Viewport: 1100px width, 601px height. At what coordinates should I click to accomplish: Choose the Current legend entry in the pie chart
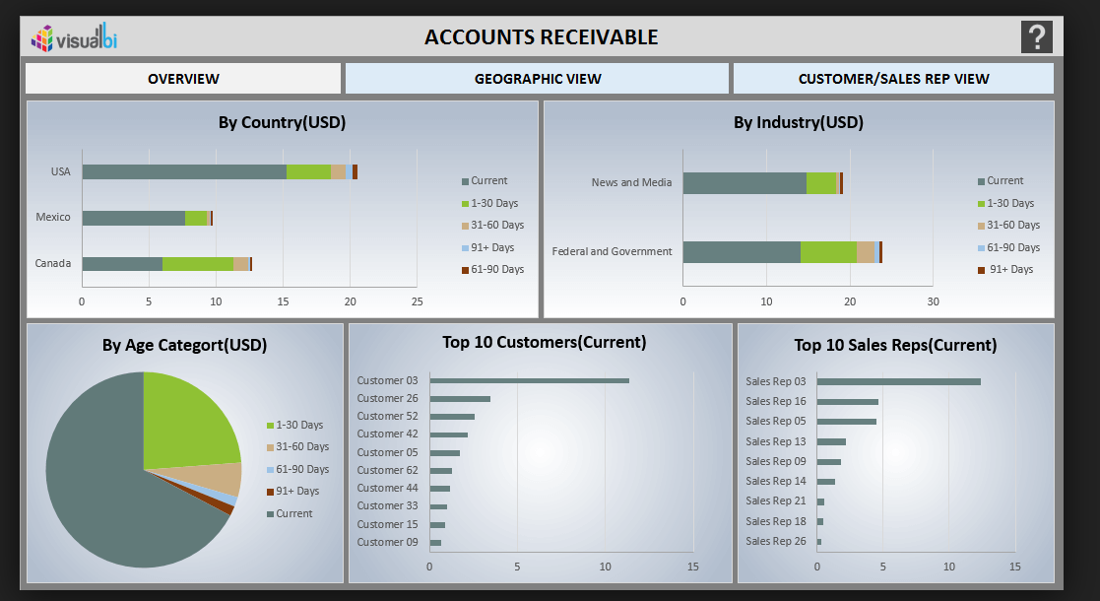[x=290, y=514]
